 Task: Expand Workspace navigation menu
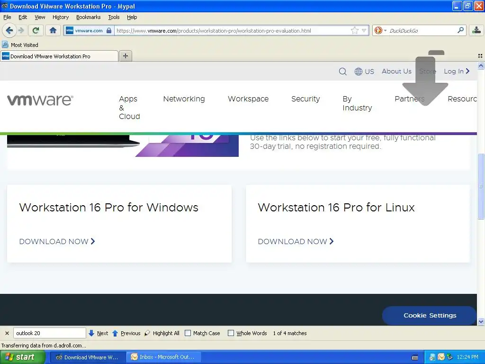point(248,99)
